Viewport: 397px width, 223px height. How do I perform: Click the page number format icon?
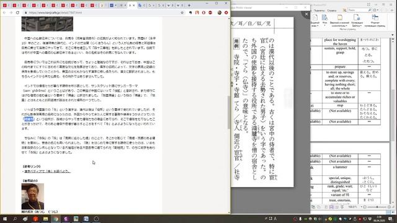click(x=375, y=20)
